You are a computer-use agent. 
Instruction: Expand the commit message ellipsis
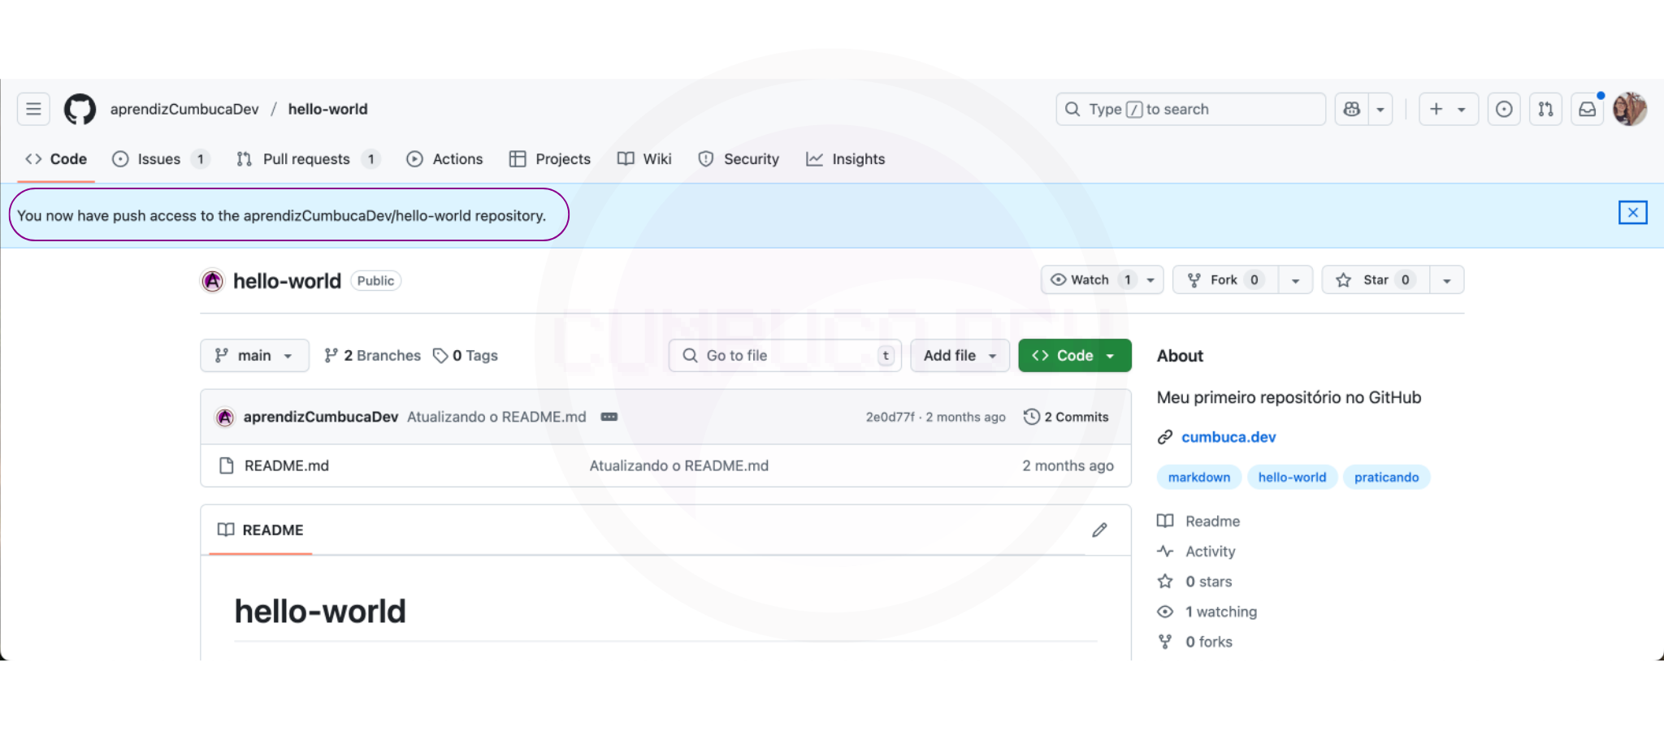(x=609, y=417)
